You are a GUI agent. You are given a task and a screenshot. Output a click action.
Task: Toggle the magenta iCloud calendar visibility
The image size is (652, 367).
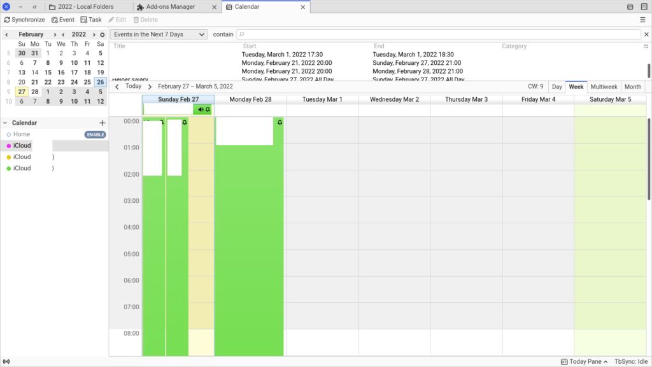click(x=9, y=146)
